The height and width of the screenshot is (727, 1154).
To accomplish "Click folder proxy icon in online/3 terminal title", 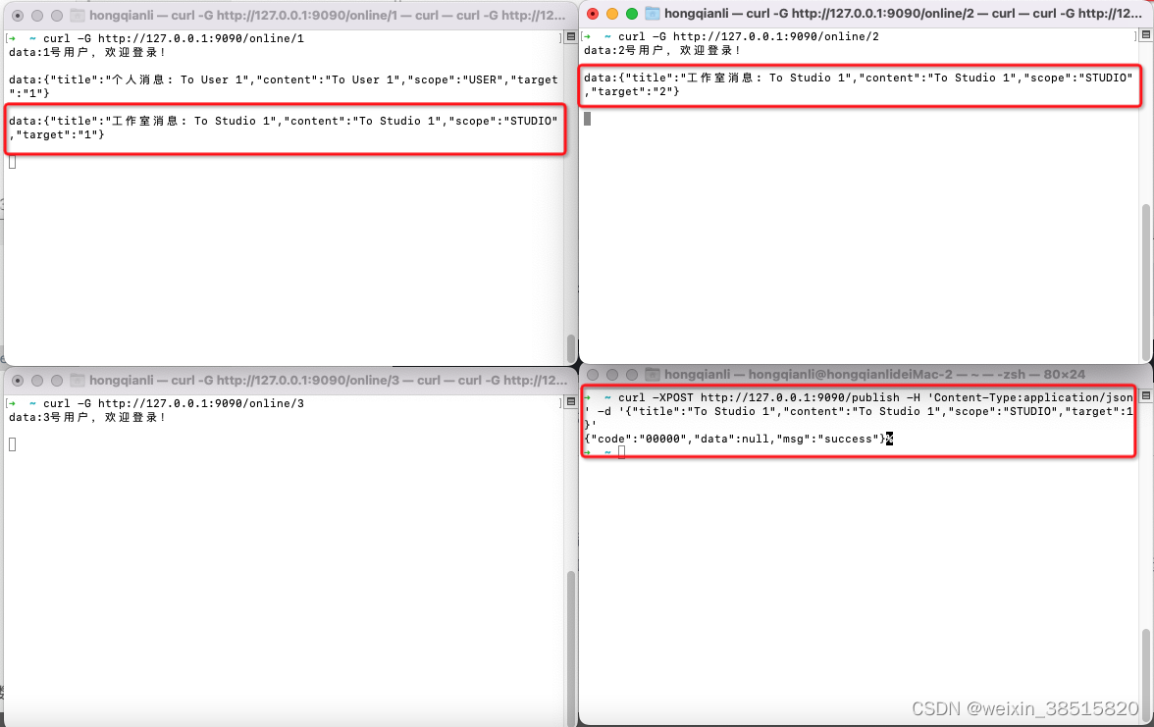I will pyautogui.click(x=78, y=381).
